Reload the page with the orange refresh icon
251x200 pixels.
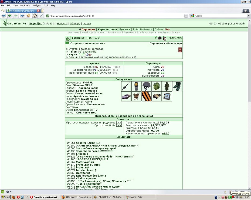pyautogui.click(x=29, y=16)
